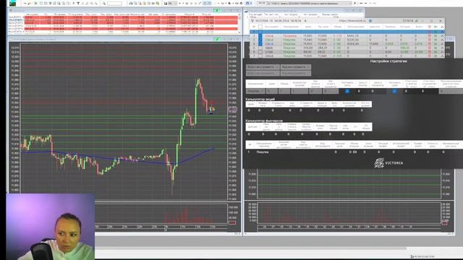
Task: Click the "Настройки стратегии" heading
Action: click(x=388, y=61)
